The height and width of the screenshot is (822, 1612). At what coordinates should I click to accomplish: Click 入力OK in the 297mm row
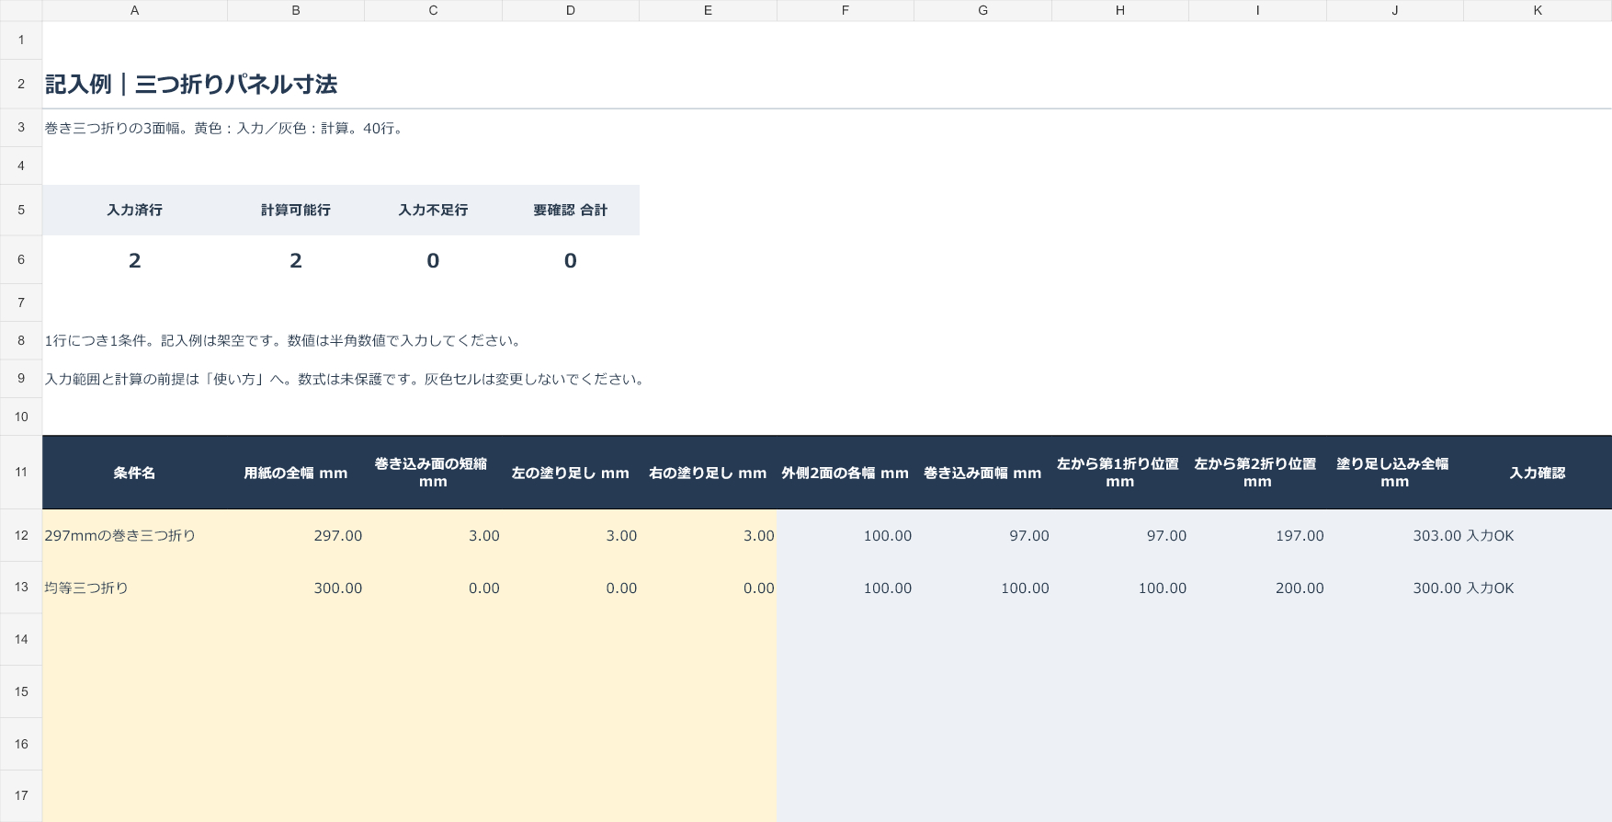pos(1538,535)
